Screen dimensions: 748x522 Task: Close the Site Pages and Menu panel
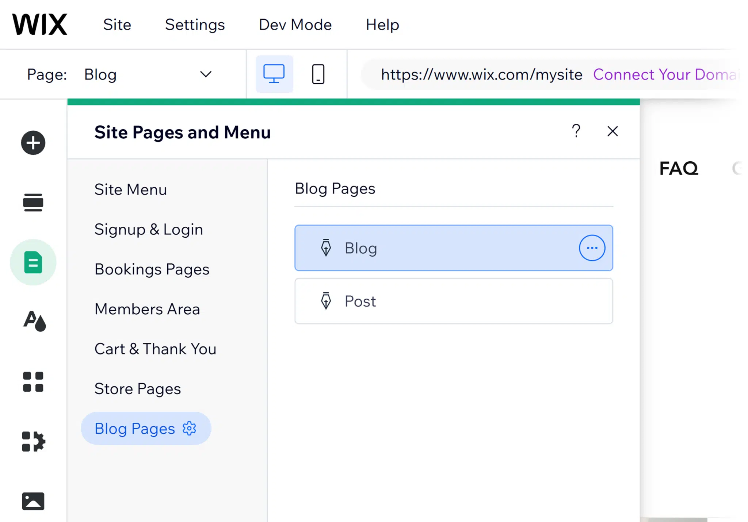point(612,131)
